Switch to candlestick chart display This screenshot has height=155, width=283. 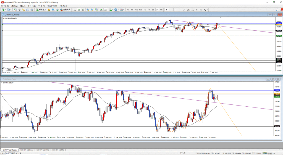[79, 10]
